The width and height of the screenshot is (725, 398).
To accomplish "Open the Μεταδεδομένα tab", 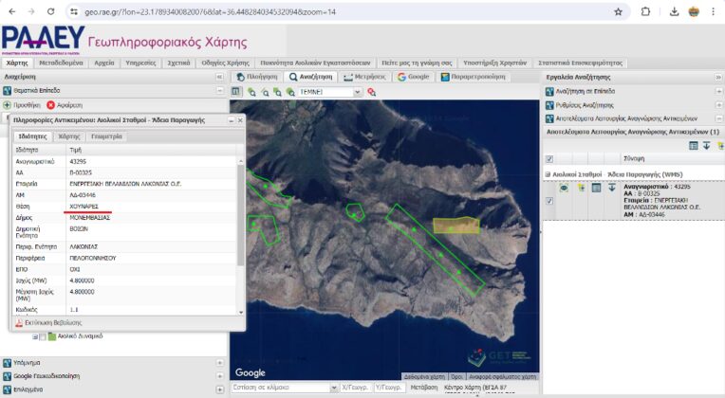I will pyautogui.click(x=61, y=63).
